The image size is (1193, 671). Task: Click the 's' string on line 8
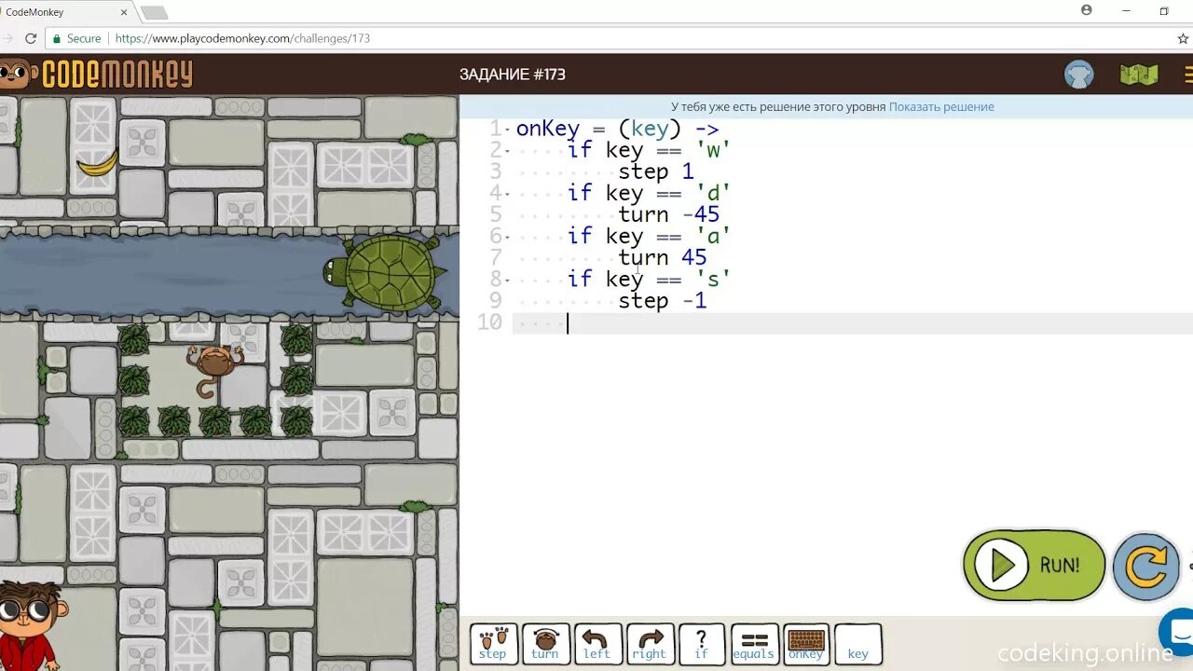pyautogui.click(x=714, y=279)
